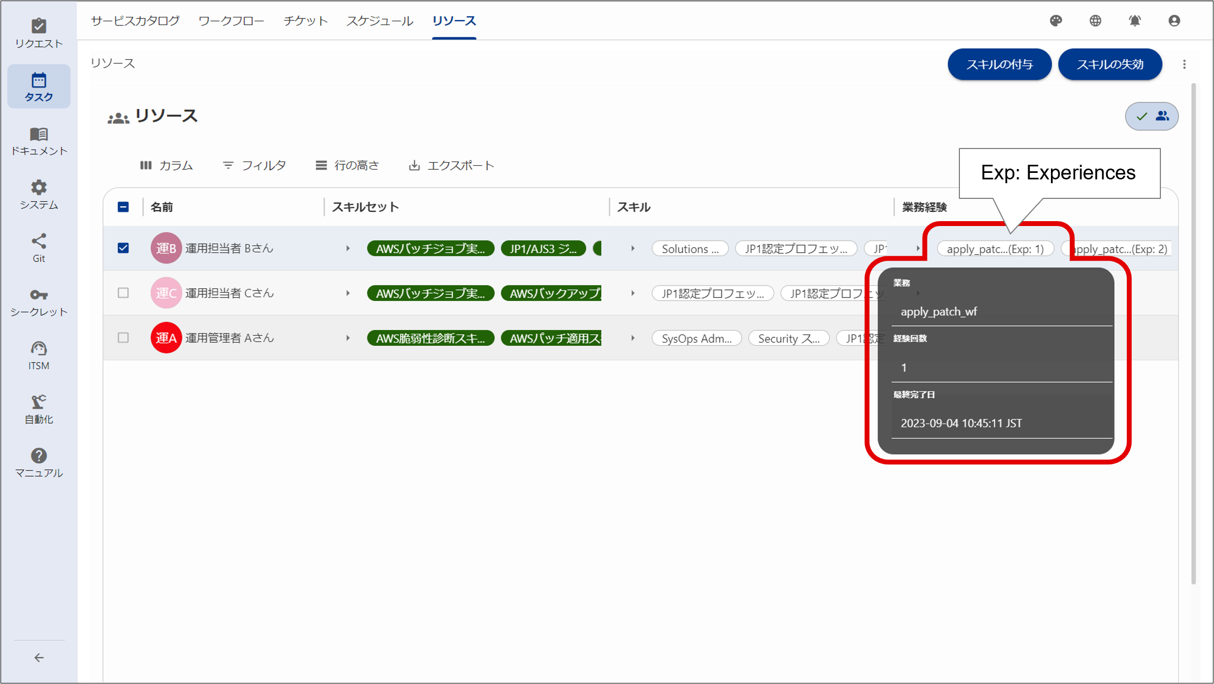Open the スケジュール tab
This screenshot has width=1214, height=684.
379,21
